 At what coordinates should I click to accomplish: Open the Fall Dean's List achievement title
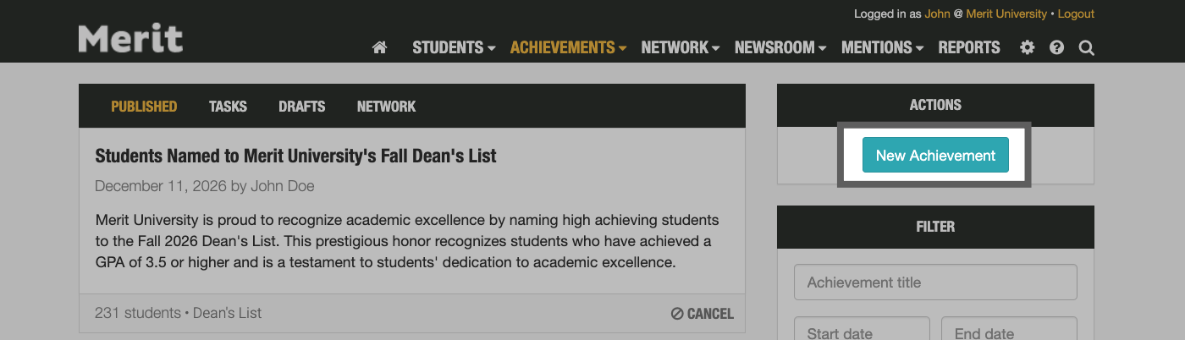[x=295, y=156]
